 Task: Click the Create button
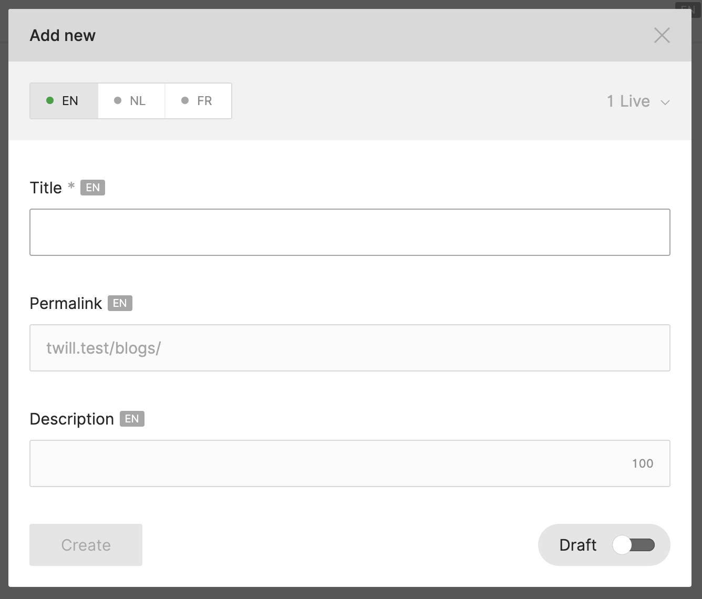pyautogui.click(x=86, y=545)
